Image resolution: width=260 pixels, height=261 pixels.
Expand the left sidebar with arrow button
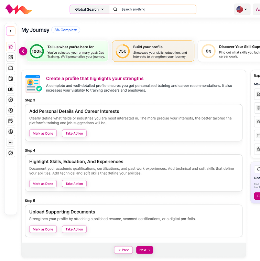coord(11,31)
